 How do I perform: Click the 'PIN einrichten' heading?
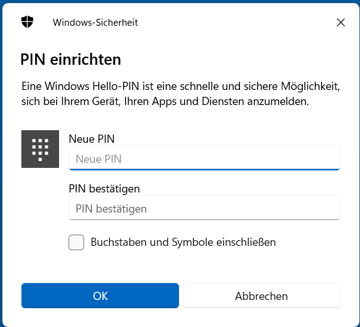point(71,59)
